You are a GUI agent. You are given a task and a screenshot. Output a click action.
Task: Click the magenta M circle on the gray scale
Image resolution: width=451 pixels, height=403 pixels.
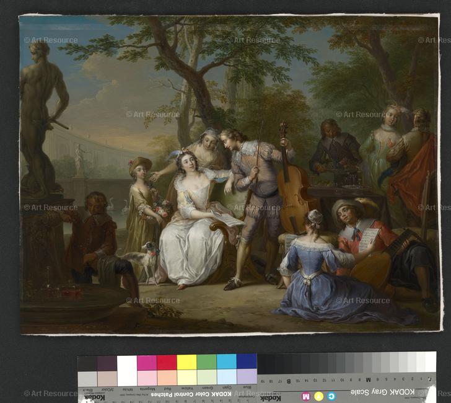click(x=306, y=396)
